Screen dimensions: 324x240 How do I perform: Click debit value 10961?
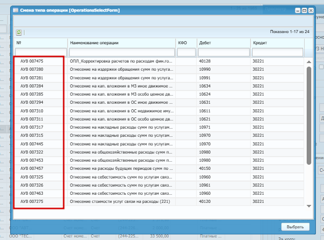tap(205, 185)
